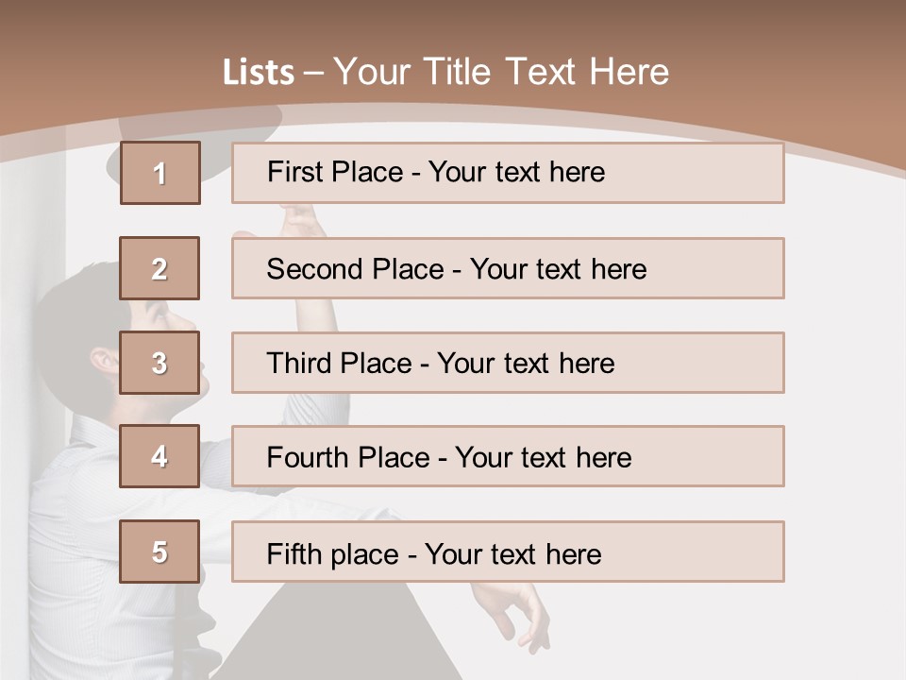Click the words 'Your text here' in First Place
The width and height of the screenshot is (906, 680).
516,172
